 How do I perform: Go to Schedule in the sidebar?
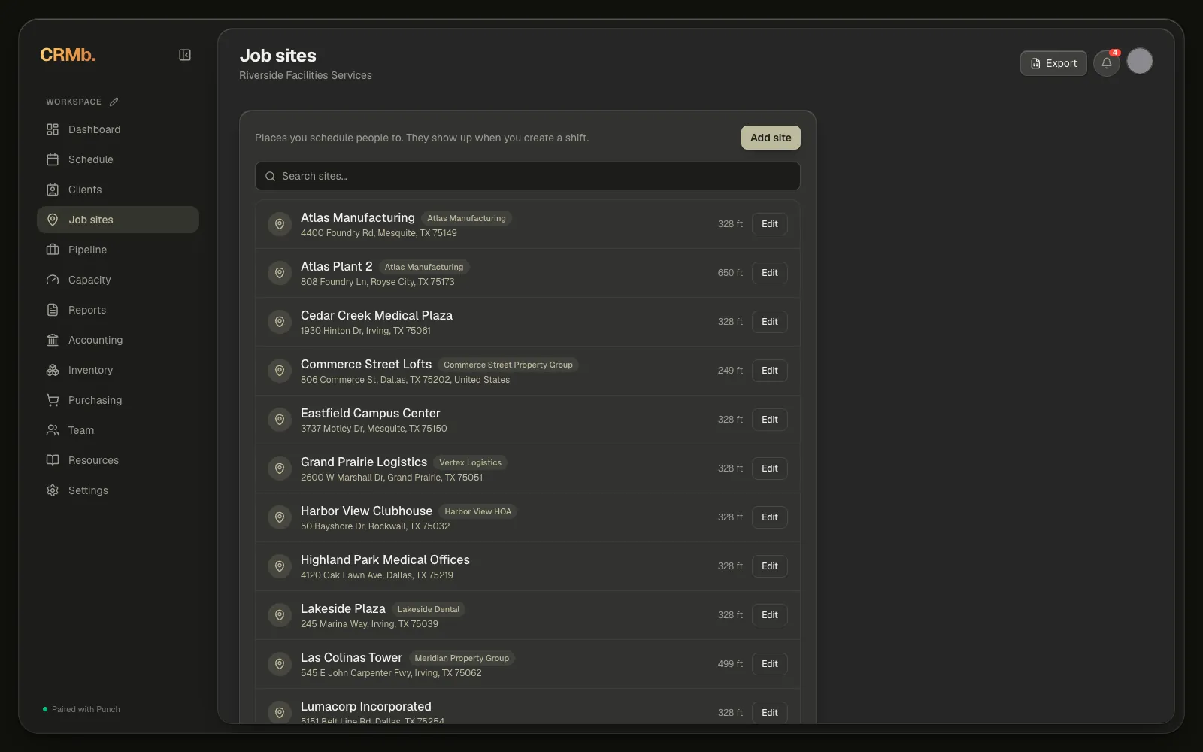pos(118,159)
